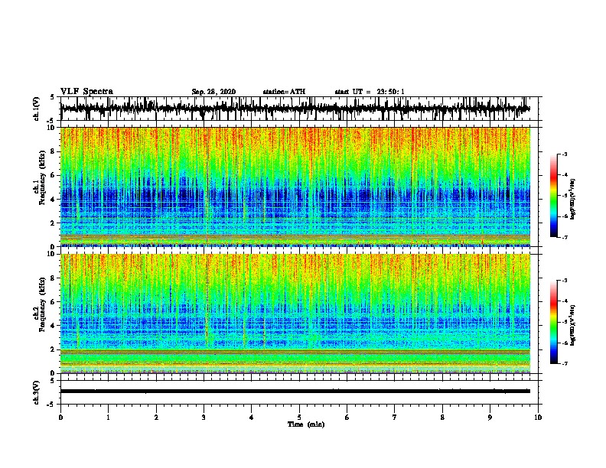Click the "Time (min)" x-axis label
606x468 pixels.
click(x=306, y=424)
